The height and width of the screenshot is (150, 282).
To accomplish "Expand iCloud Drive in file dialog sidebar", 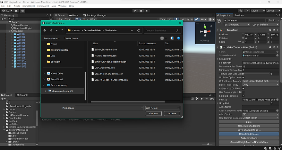I will [x=44, y=74].
